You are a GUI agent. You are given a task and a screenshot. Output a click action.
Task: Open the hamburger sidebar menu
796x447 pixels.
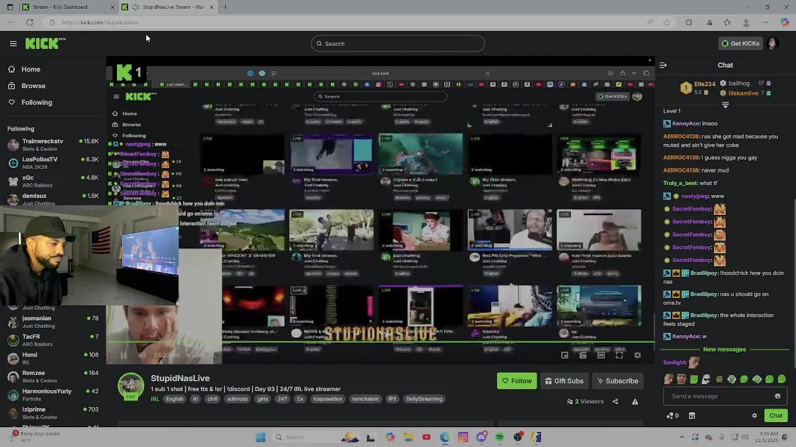(13, 43)
